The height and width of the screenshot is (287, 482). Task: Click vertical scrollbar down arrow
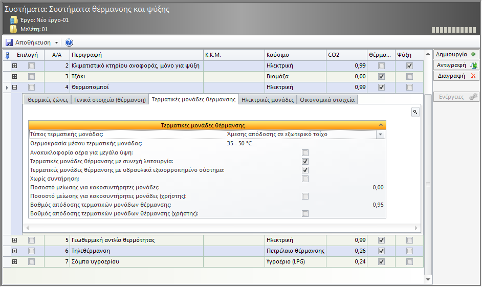pos(428,279)
